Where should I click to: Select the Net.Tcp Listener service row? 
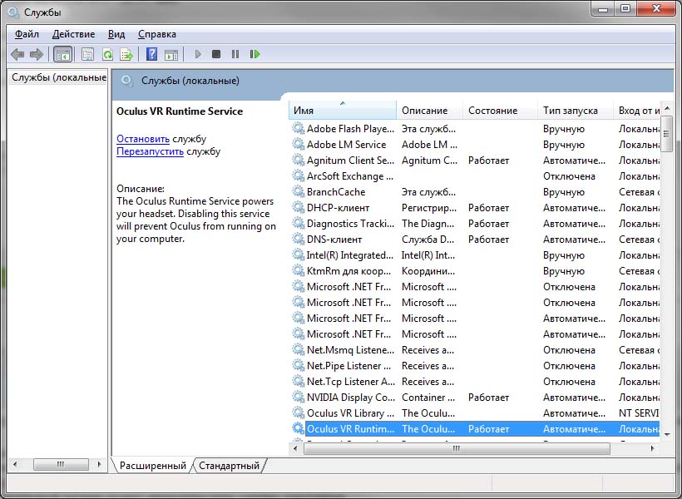click(x=475, y=381)
